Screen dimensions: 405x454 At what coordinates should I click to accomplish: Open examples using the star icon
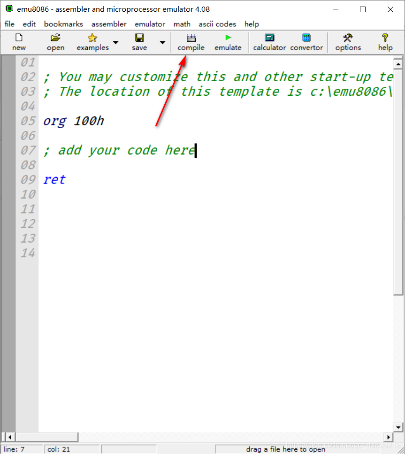coord(92,42)
